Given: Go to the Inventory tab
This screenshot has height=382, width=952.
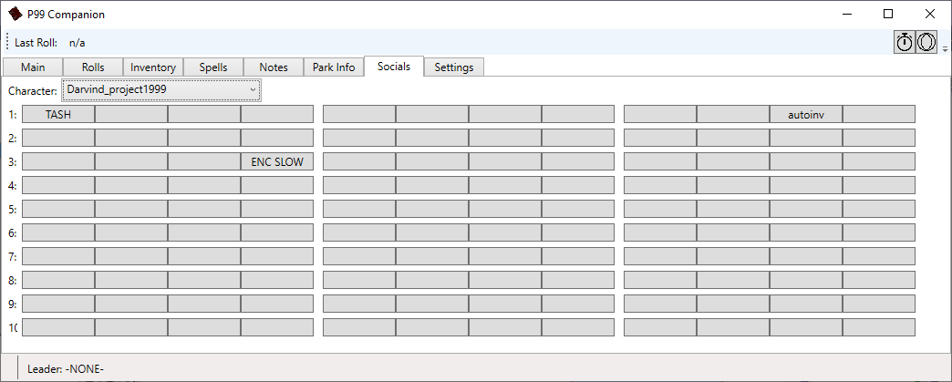Looking at the screenshot, I should point(153,67).
